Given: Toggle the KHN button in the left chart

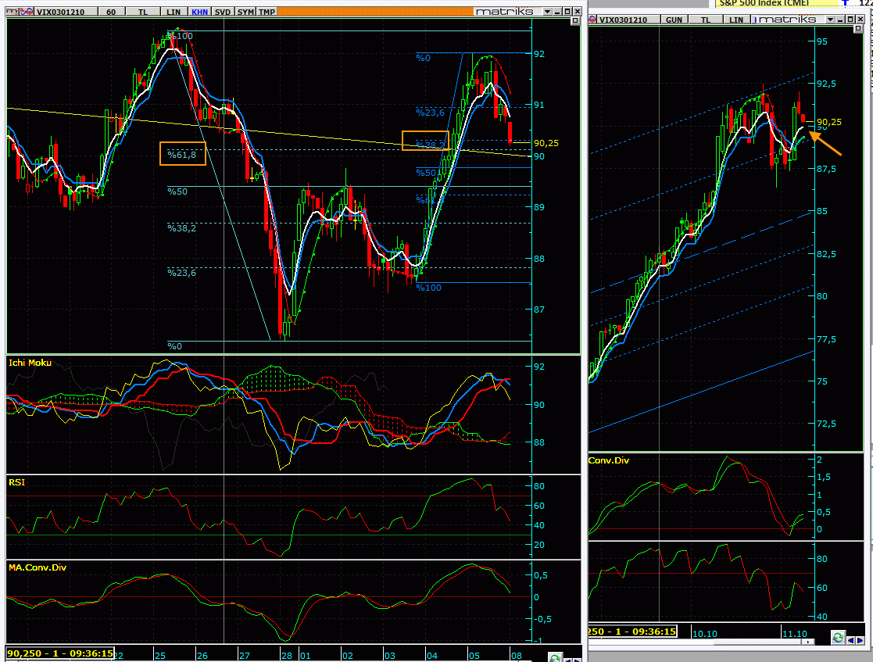Looking at the screenshot, I should tap(199, 12).
